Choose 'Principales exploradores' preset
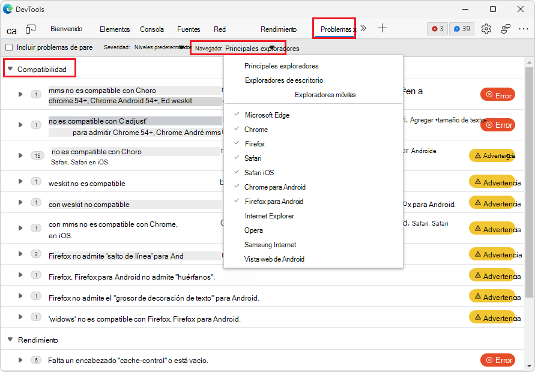 pyautogui.click(x=281, y=66)
